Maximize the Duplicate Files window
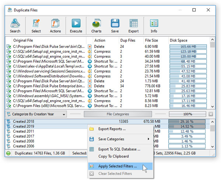This screenshot has width=221, height=181. [194, 10]
